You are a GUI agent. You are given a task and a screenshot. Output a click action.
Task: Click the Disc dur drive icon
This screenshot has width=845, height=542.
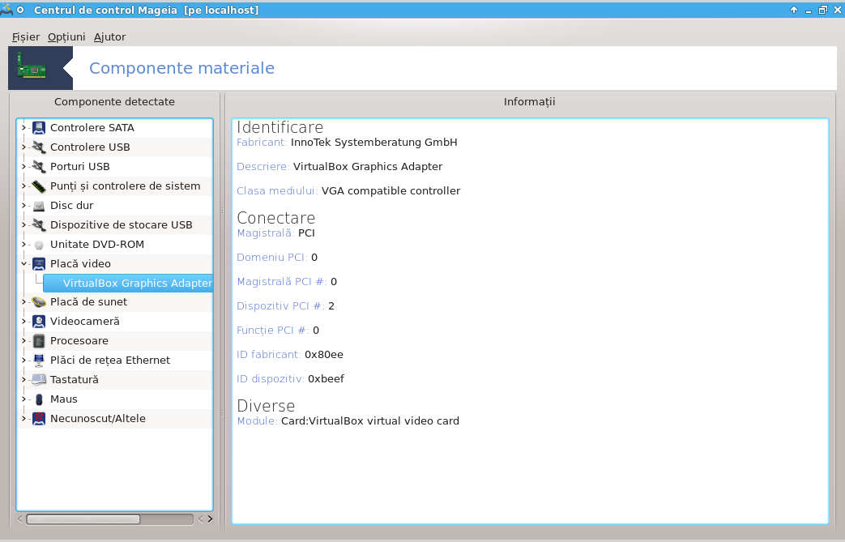39,205
